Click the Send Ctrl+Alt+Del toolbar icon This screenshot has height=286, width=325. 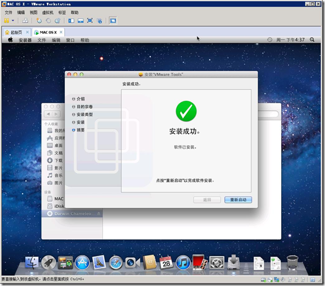click(x=25, y=20)
